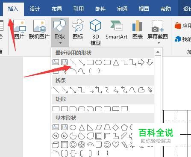Image resolution: width=191 pixels, height=157 pixels.
Task: Select the parallelogram under 基本形状
Action: click(99, 127)
